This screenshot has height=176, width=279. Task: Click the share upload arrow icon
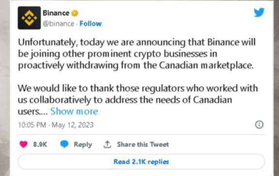(107, 144)
